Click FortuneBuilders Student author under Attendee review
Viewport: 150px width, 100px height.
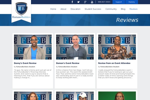tap(110, 67)
